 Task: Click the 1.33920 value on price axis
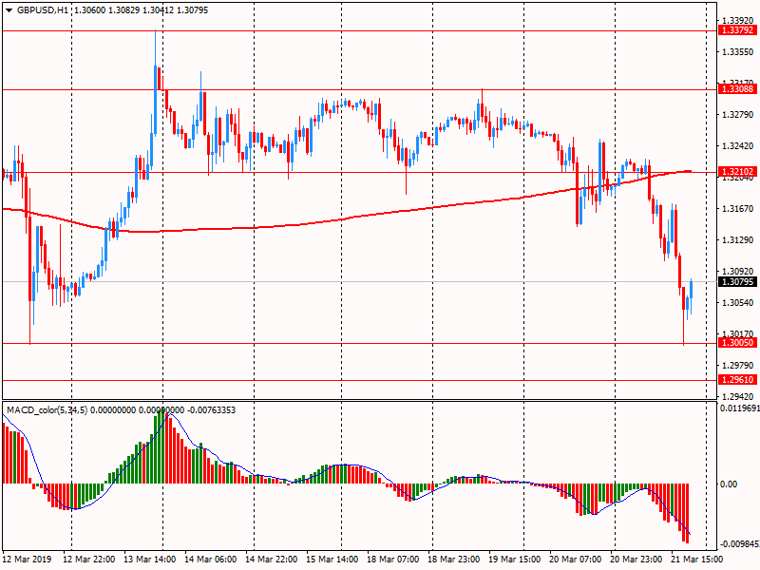tap(737, 20)
